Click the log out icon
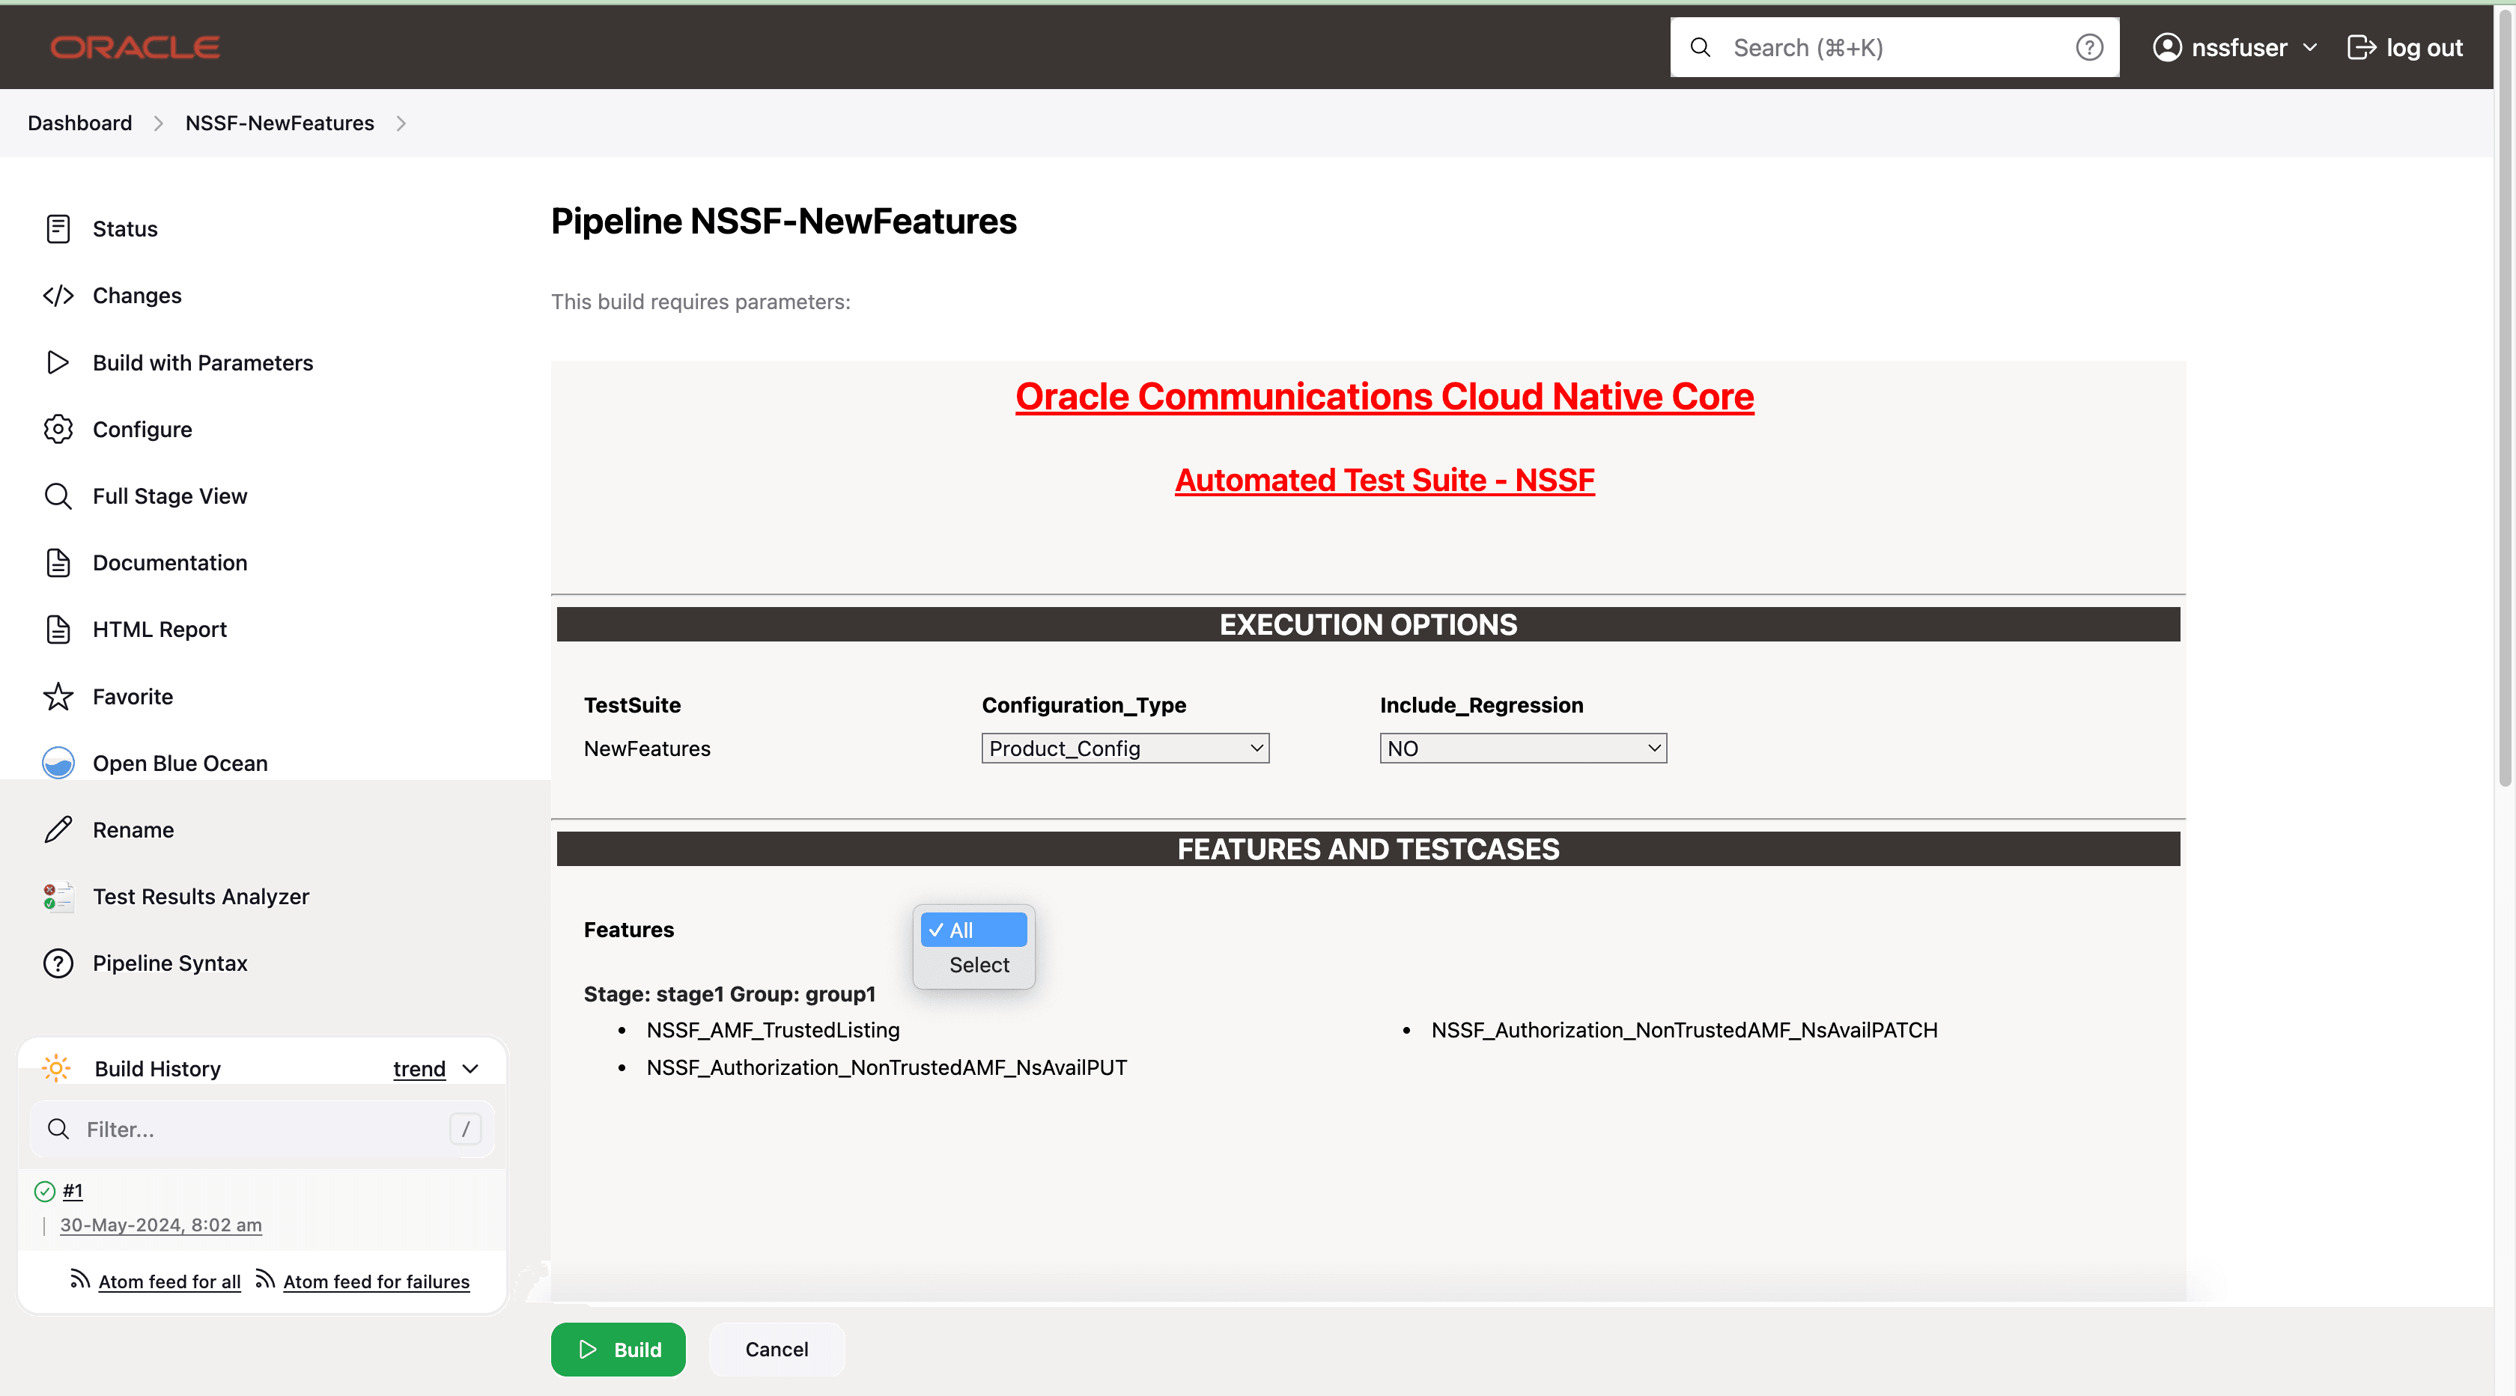Viewport: 2516px width, 1396px height. tap(2362, 47)
